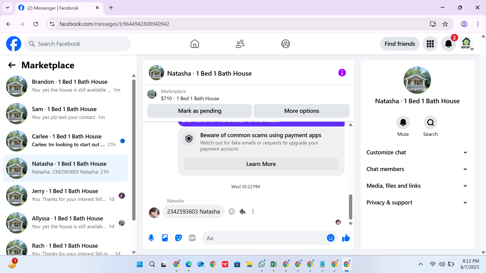Reply to the 2342593603 Natasha message
The height and width of the screenshot is (273, 486).
point(242,212)
